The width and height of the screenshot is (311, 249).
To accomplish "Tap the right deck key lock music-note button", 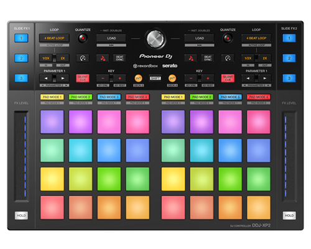I will click(191, 58).
